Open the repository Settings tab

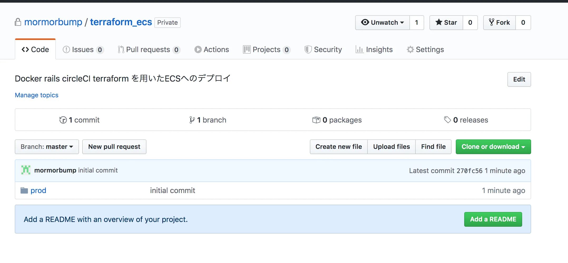coord(425,49)
